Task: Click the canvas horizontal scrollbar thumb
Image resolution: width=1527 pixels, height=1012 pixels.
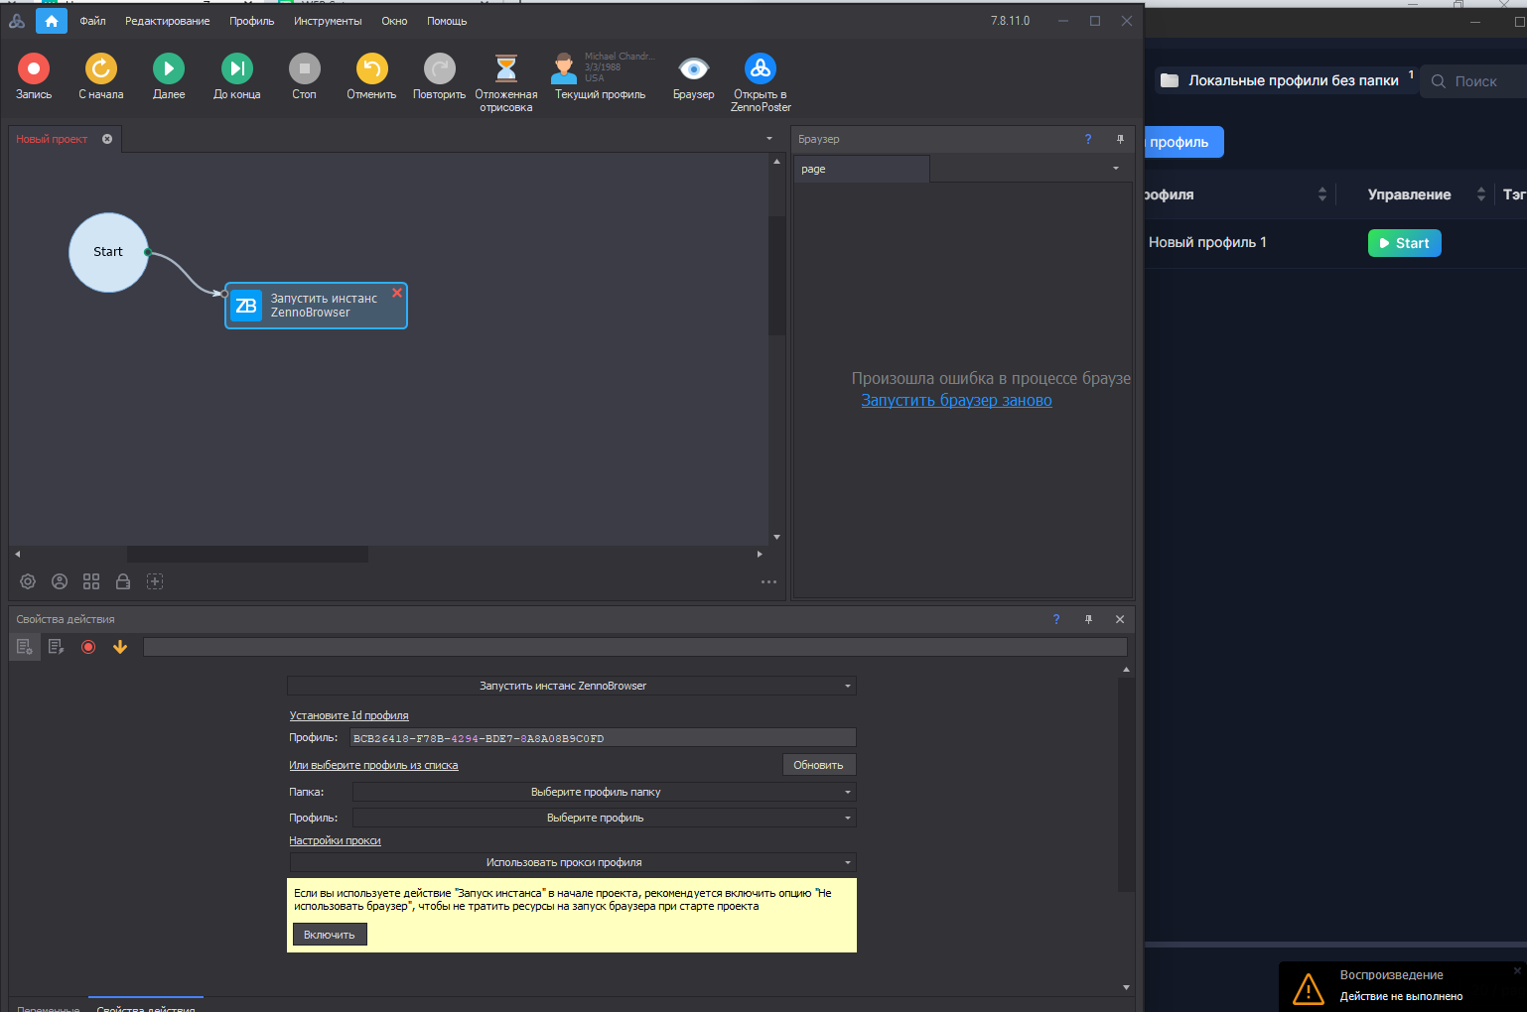Action: (247, 554)
